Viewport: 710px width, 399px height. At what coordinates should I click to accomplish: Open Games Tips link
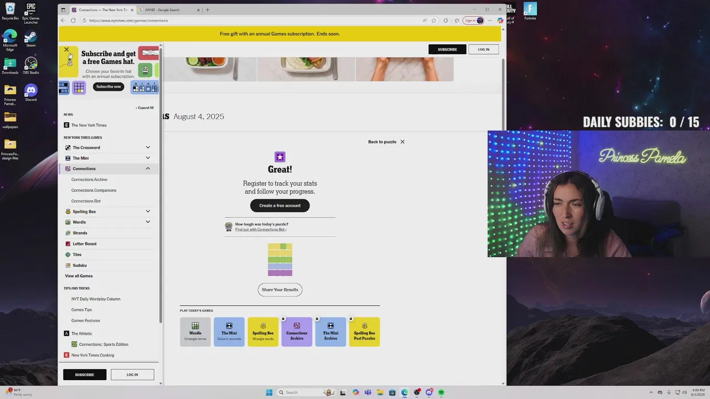coord(82,310)
